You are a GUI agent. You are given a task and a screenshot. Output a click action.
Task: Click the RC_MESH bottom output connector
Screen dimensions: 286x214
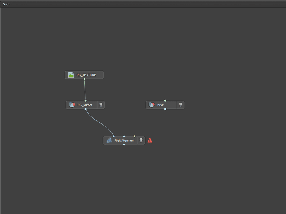(85, 109)
